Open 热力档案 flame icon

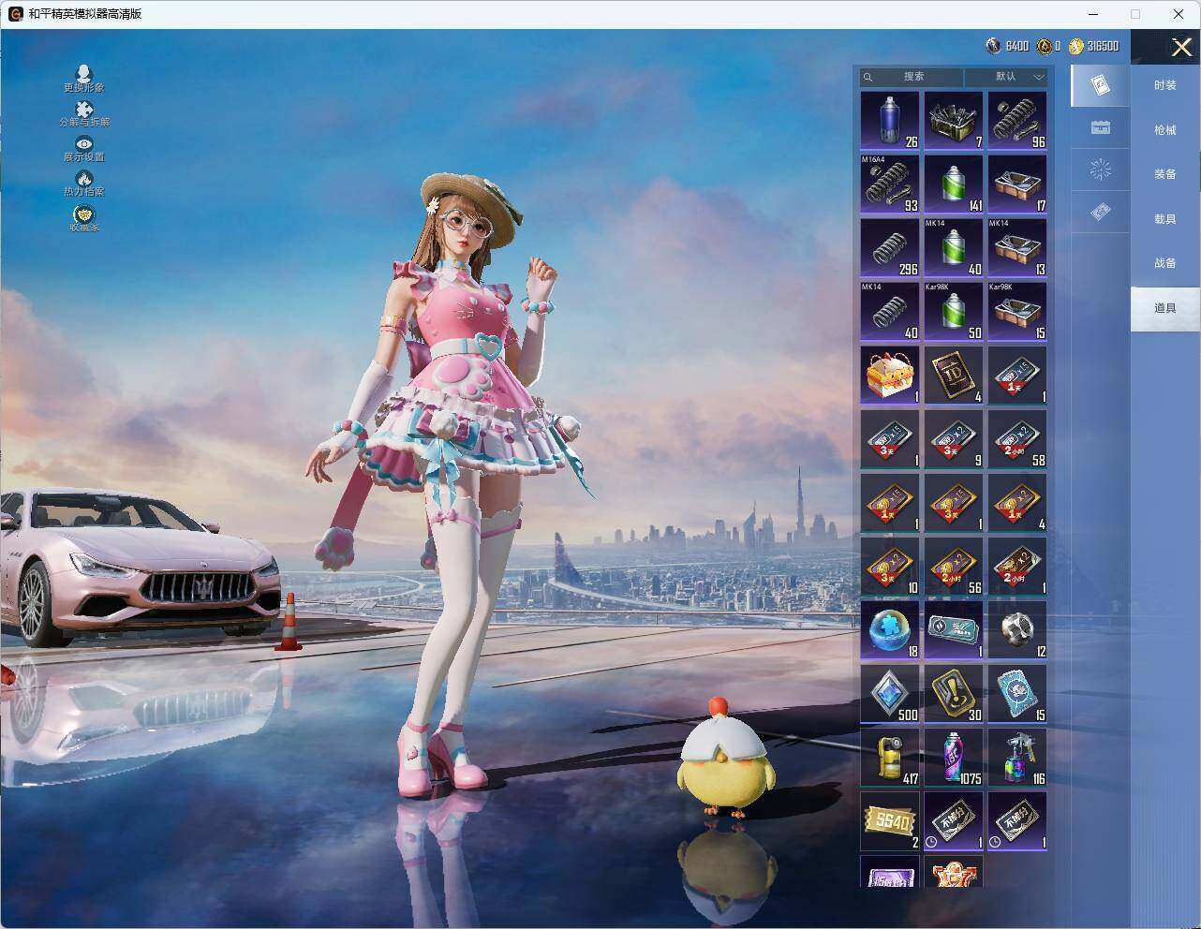tap(83, 184)
